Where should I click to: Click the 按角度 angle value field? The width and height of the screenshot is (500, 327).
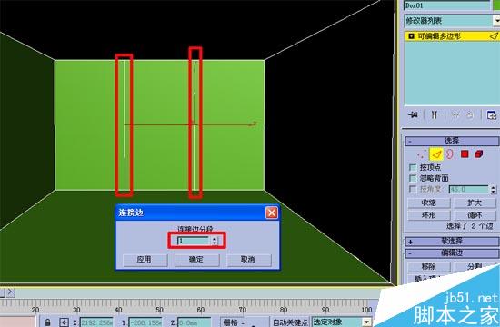click(x=468, y=190)
